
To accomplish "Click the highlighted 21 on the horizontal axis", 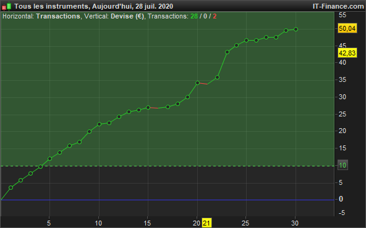I will [x=206, y=223].
